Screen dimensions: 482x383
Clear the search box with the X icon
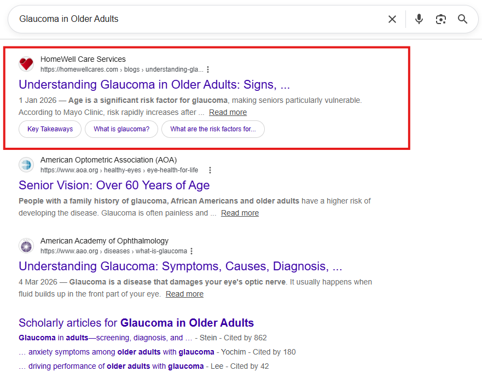(392, 19)
